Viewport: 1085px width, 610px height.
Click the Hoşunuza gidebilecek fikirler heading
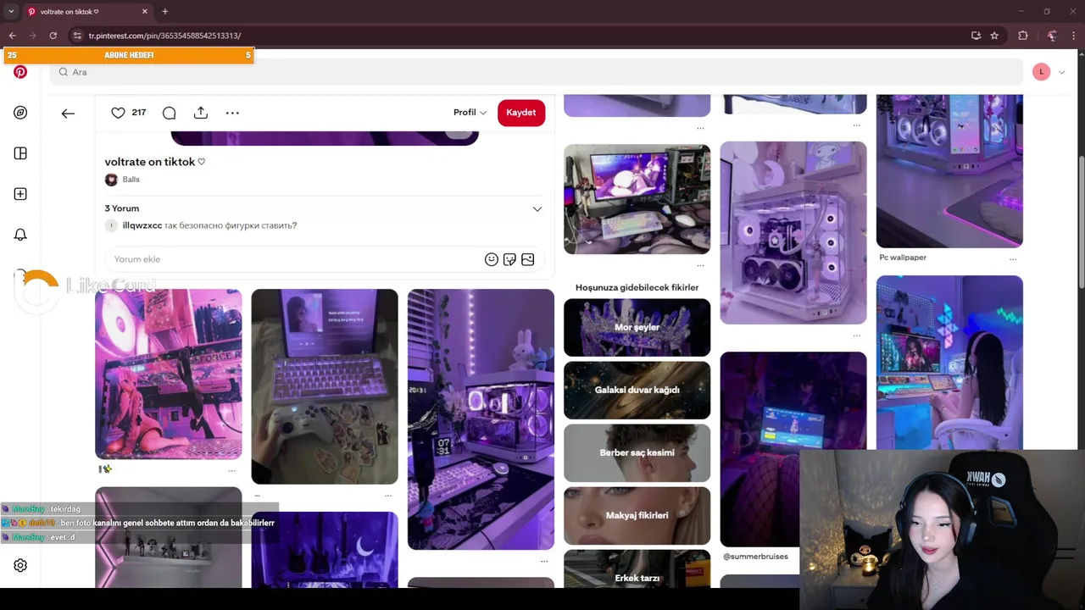(637, 287)
